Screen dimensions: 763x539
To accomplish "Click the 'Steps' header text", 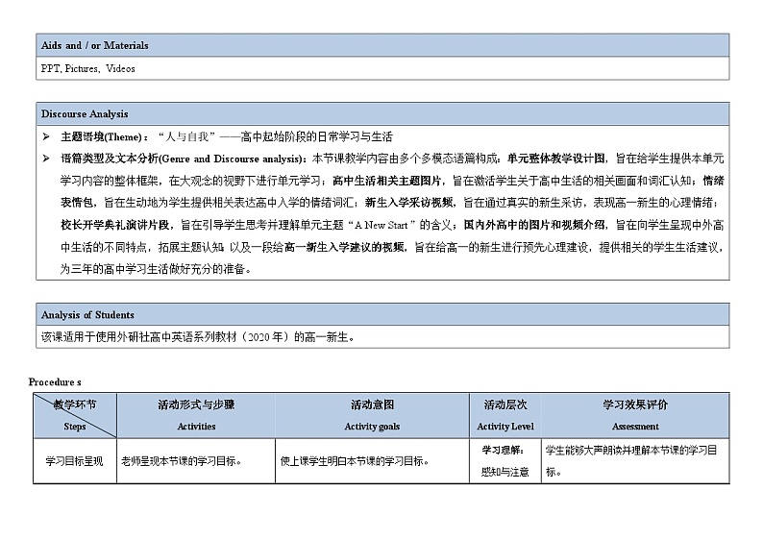I will [x=74, y=427].
